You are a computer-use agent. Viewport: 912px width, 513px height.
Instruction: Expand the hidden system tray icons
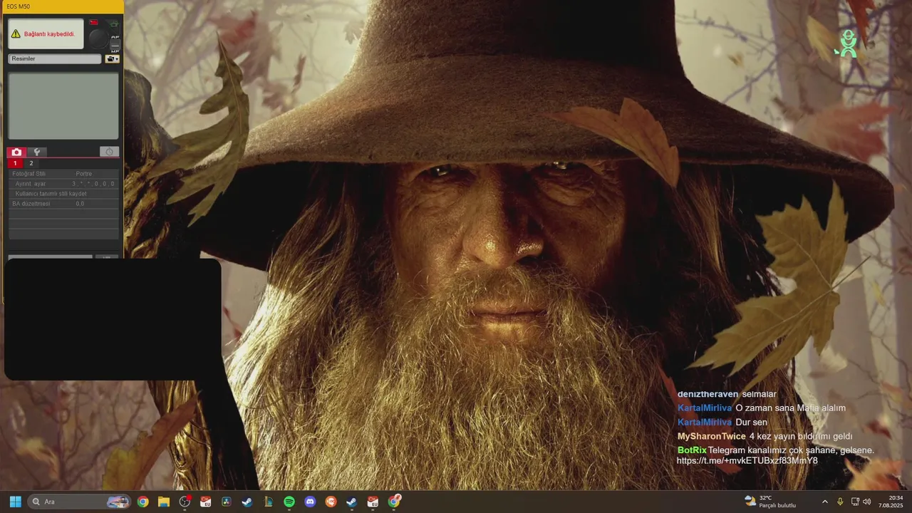pyautogui.click(x=825, y=502)
